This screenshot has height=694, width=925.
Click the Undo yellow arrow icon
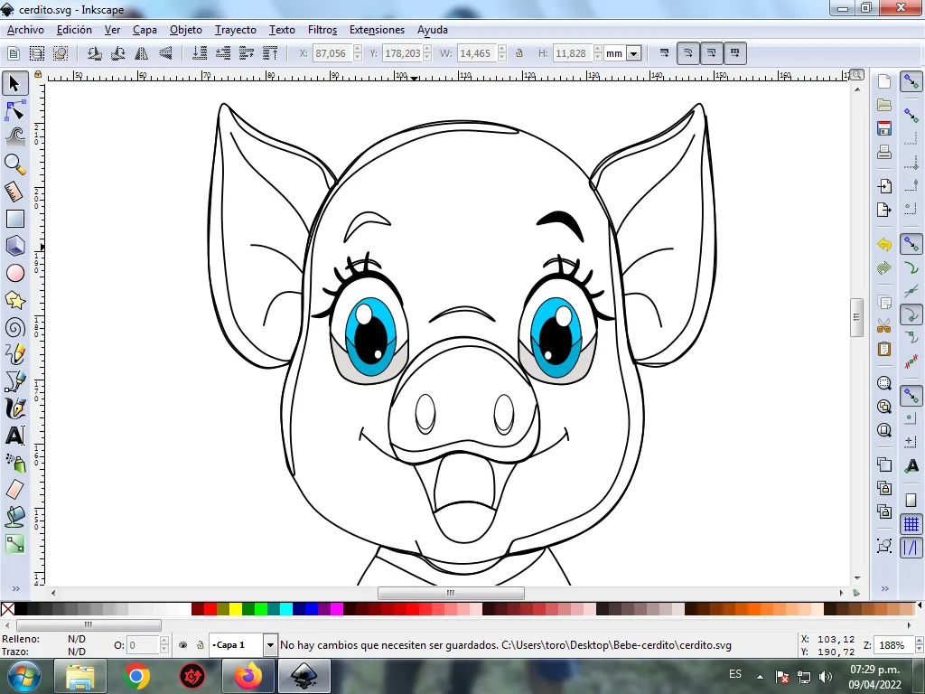click(883, 244)
